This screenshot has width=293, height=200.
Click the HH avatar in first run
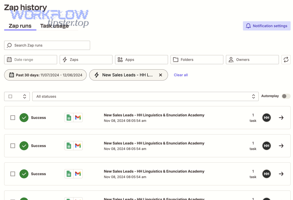coord(266,118)
